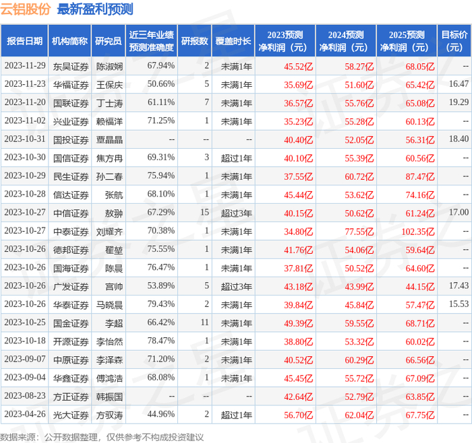The image size is (472, 443).
Task: Click accuracy value 67.94%
Action: click(x=161, y=65)
